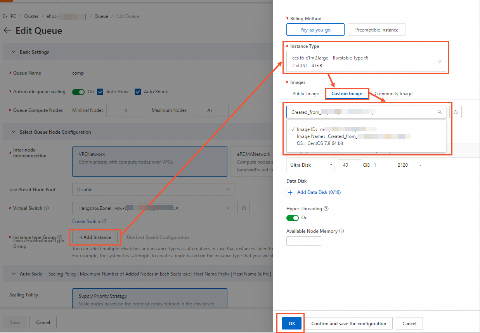Viewport: 480px width, 333px height.
Task: Collapse the Basic Settings section
Action: pyautogui.click(x=14, y=52)
